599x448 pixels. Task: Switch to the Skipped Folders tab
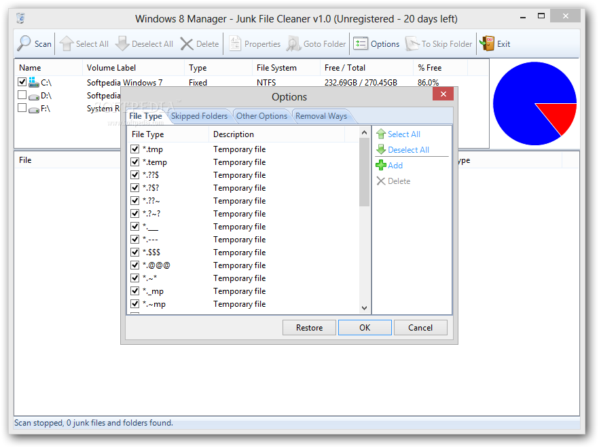click(199, 115)
